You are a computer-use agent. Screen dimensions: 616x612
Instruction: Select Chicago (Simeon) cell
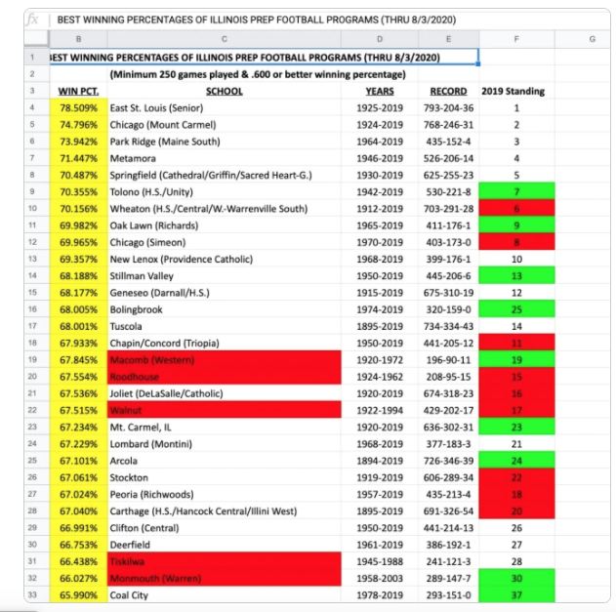[x=224, y=242]
